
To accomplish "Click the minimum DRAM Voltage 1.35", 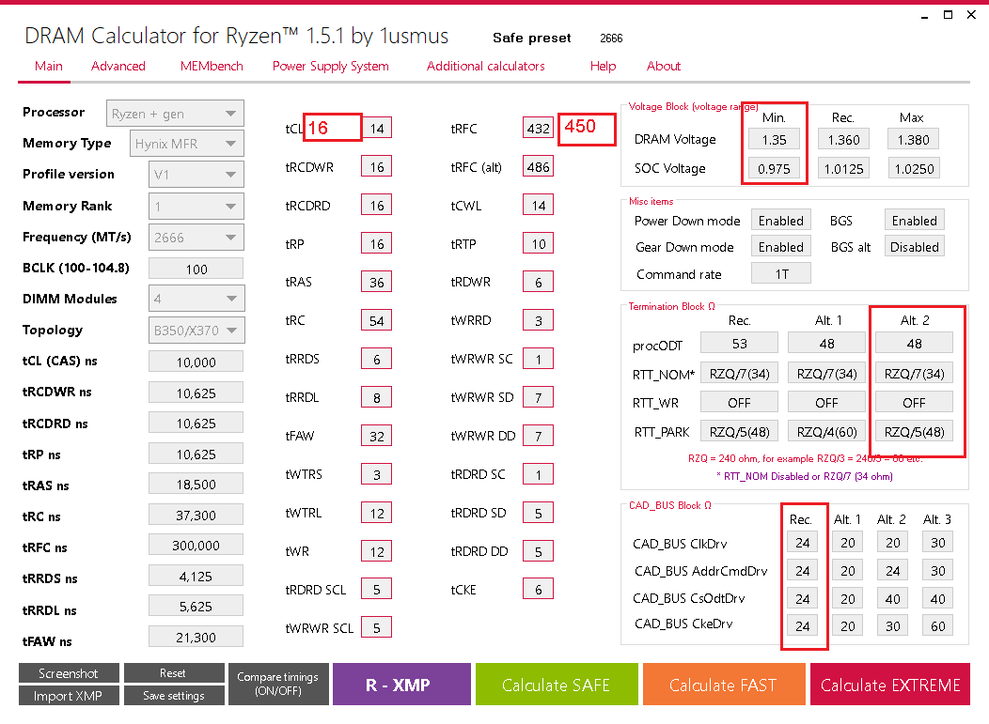I will point(774,139).
